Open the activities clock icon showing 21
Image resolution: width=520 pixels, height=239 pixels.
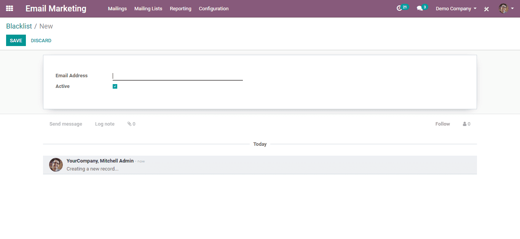(402, 8)
